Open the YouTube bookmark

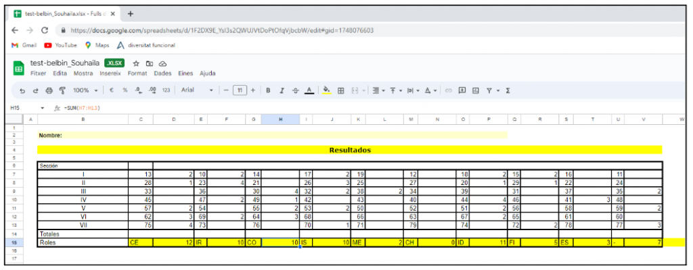coord(60,45)
